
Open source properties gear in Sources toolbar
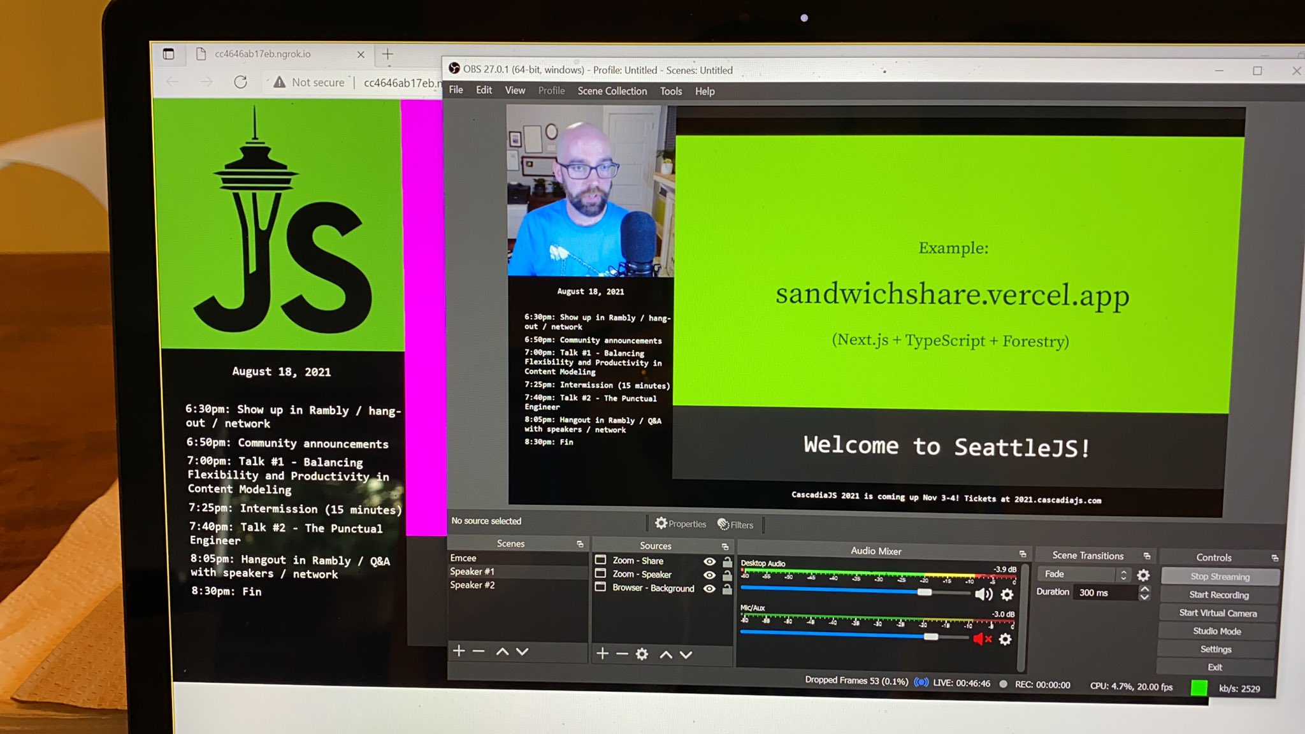click(642, 654)
